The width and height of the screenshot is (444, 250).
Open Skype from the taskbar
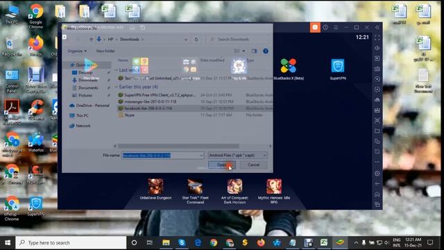coord(182,242)
